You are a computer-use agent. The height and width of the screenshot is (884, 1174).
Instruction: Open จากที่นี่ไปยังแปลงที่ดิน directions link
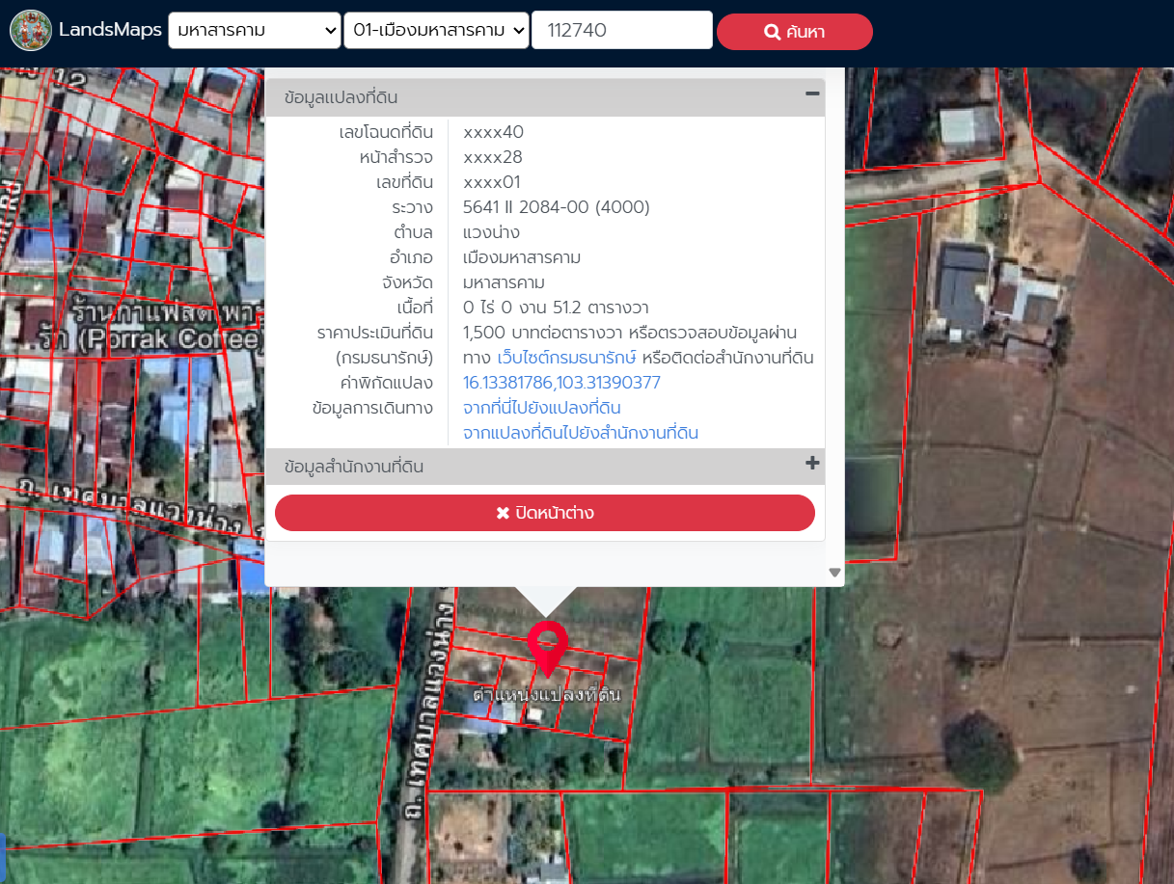(x=541, y=408)
